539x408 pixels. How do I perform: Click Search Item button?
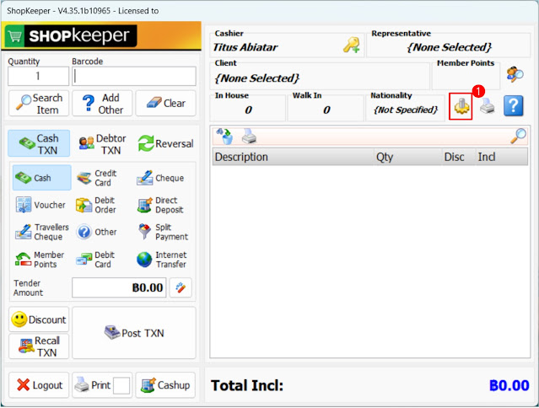(x=39, y=104)
